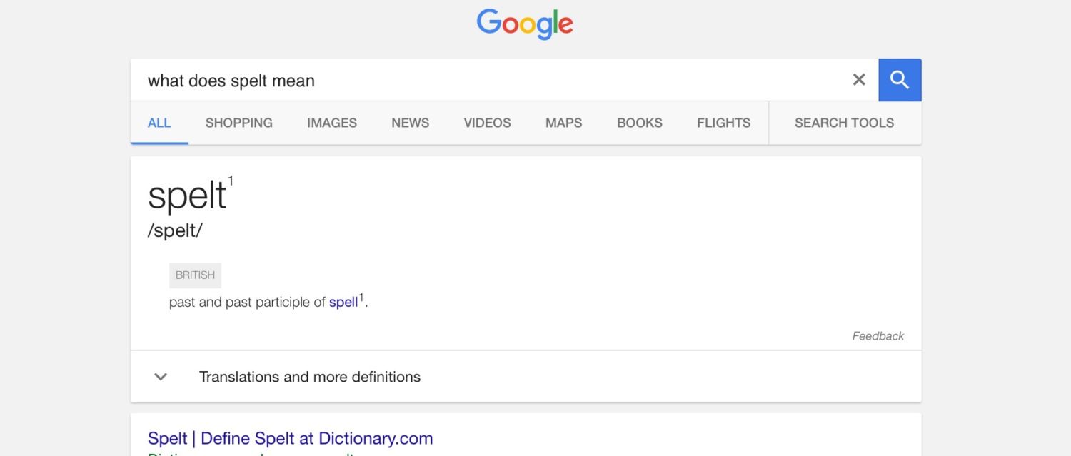Screen dimensions: 1071x456
Task: Go to the Flights tab
Action: (x=723, y=123)
